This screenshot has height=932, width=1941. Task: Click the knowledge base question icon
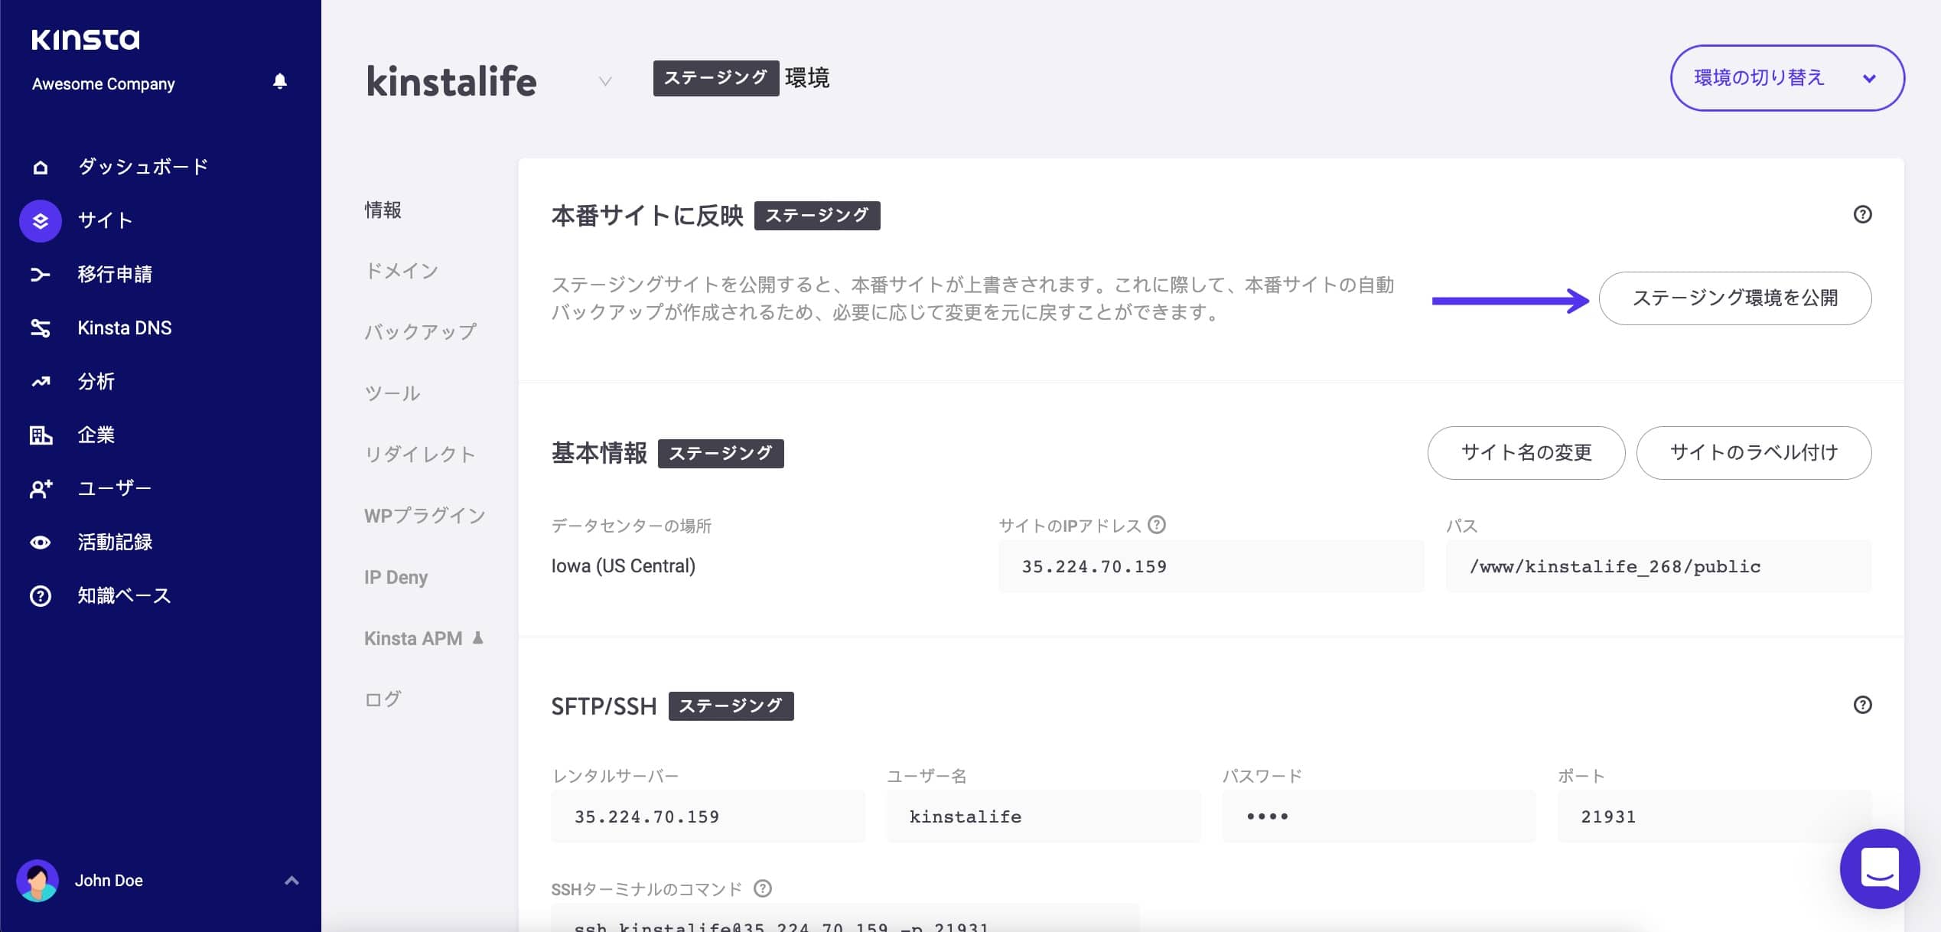41,596
